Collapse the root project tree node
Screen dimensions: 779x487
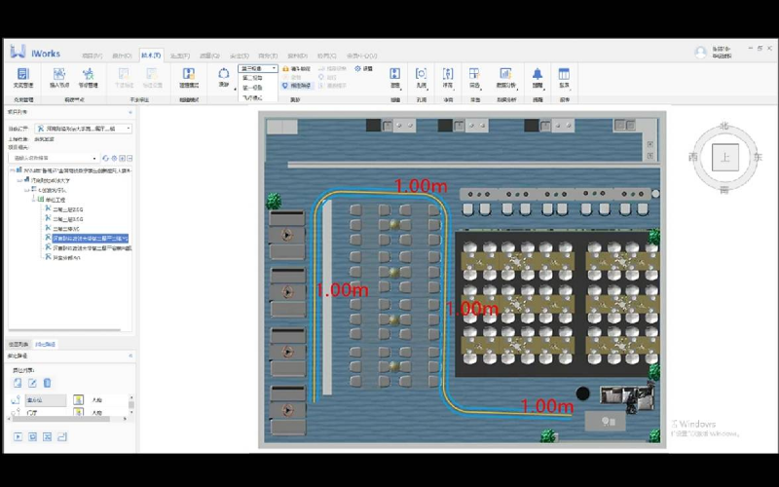point(13,170)
